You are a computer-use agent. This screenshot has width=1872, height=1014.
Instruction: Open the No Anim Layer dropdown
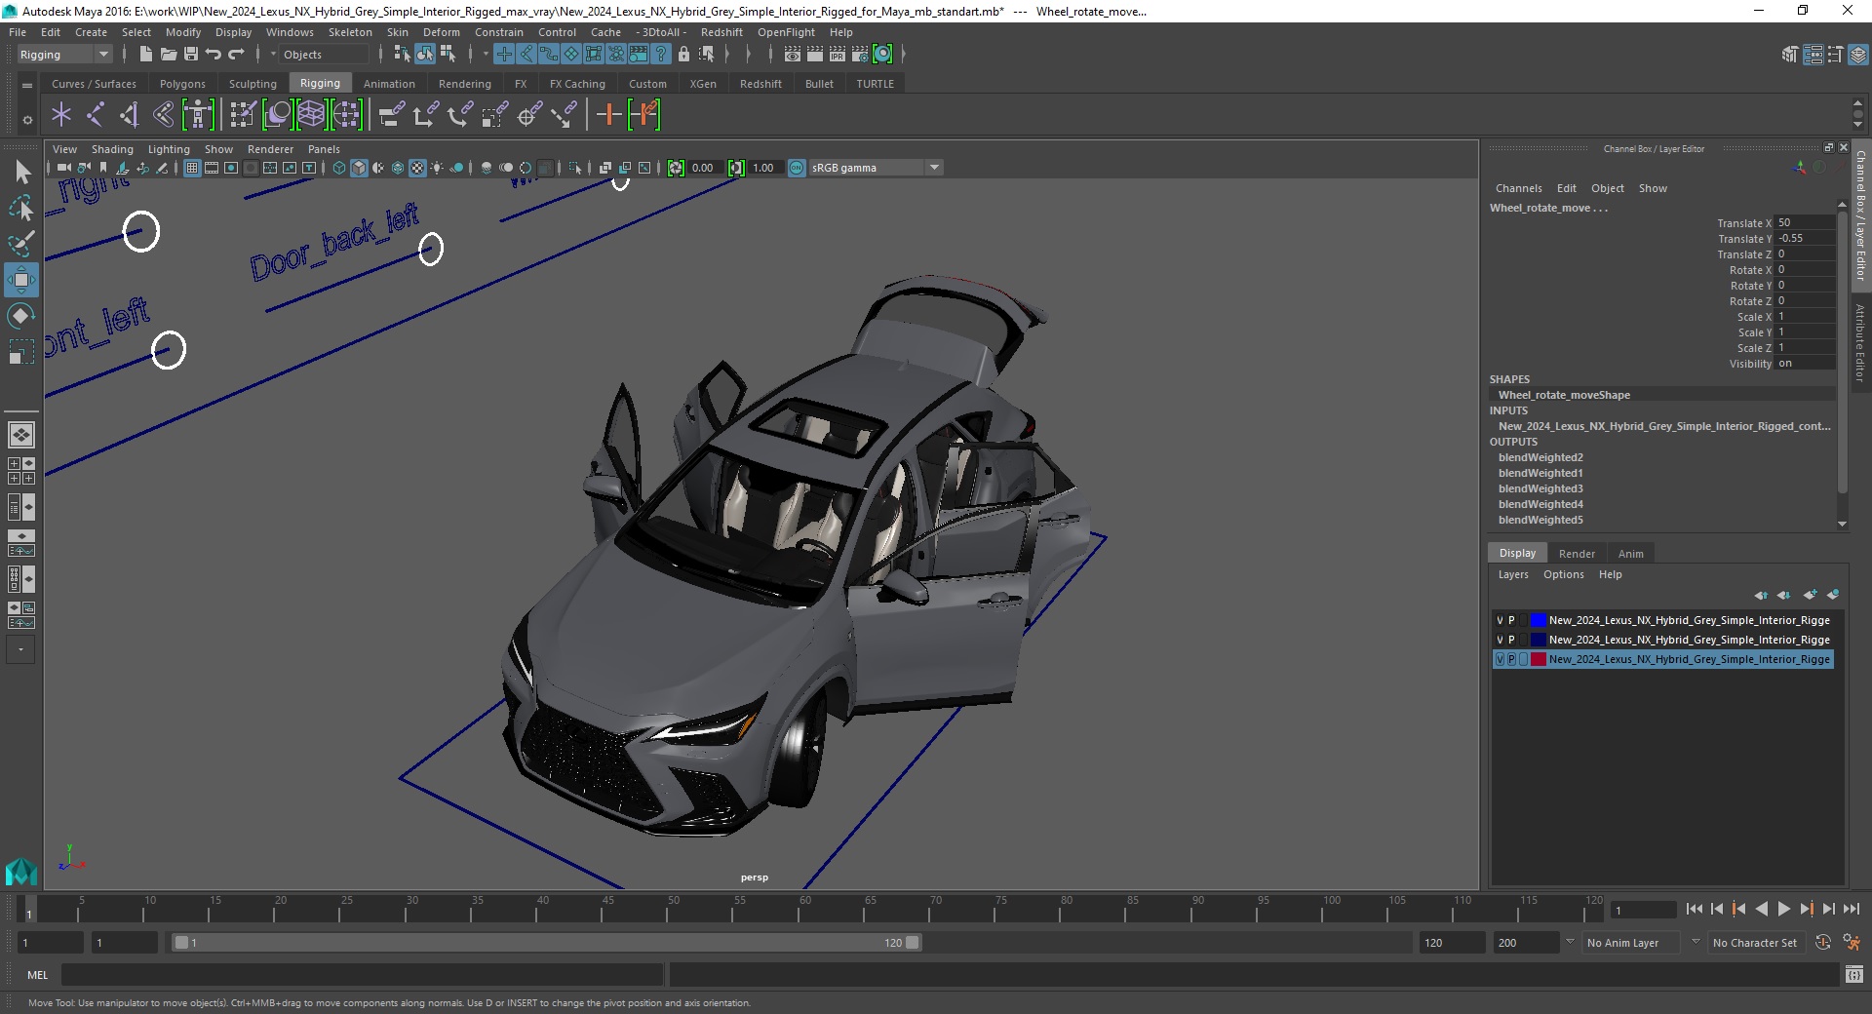[x=1630, y=943]
